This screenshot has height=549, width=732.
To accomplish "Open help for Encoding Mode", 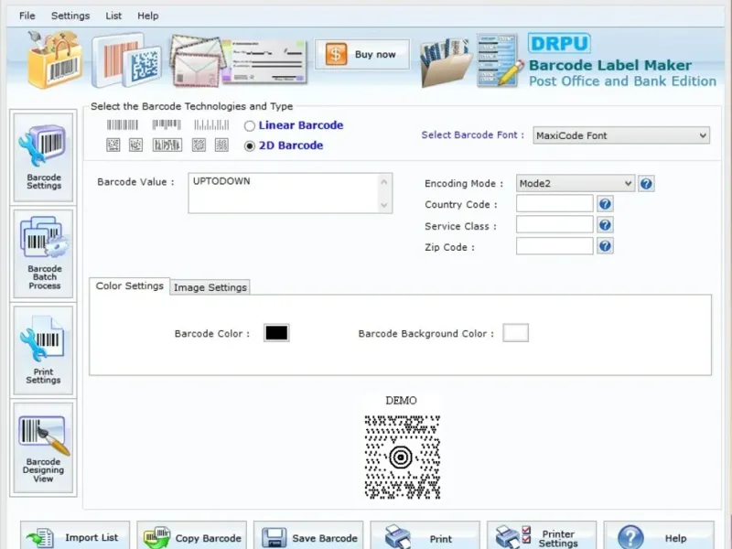I will [x=646, y=184].
